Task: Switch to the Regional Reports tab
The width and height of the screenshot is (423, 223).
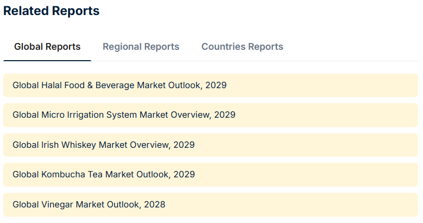Action: point(141,47)
